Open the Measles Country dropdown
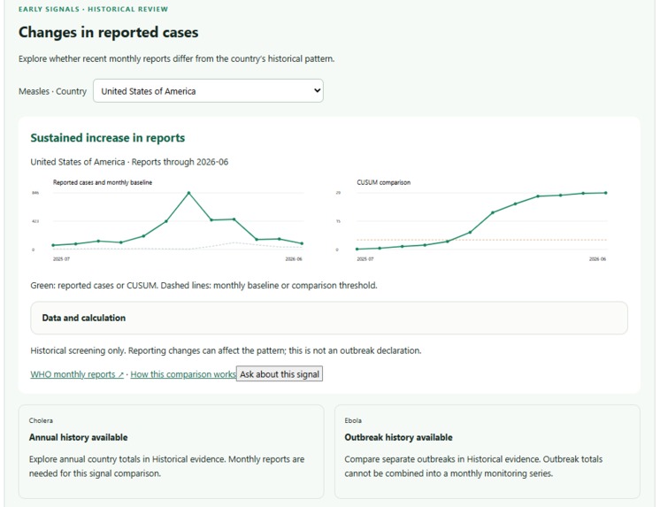Viewport: 660px width, 507px height. 208,90
